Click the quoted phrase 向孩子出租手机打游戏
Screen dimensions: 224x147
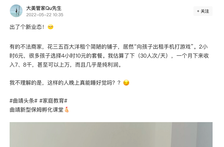point(164,47)
